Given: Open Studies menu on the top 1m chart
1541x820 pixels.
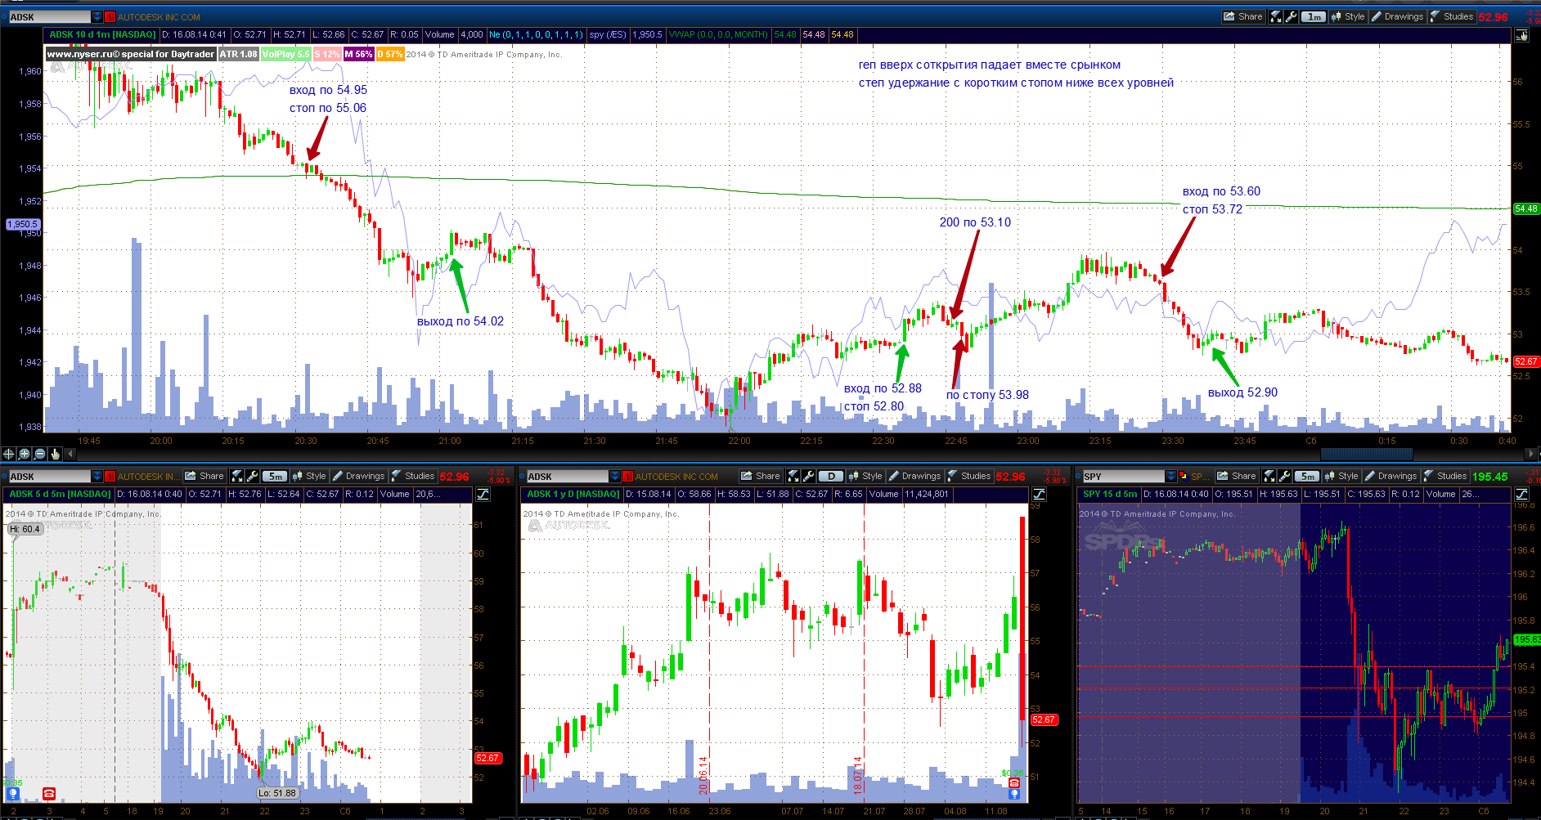Looking at the screenshot, I should click(x=1452, y=16).
